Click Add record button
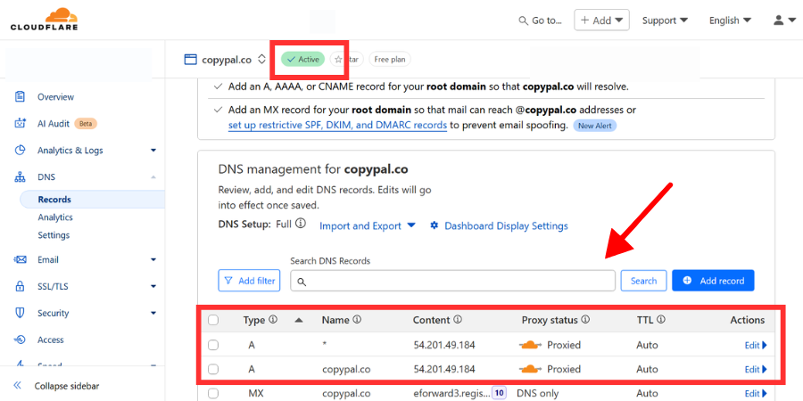Image resolution: width=803 pixels, height=401 pixels. (x=713, y=281)
